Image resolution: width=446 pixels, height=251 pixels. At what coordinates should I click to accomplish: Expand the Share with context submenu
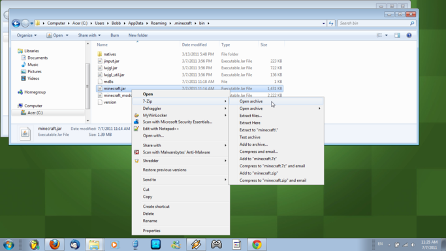pos(225,145)
